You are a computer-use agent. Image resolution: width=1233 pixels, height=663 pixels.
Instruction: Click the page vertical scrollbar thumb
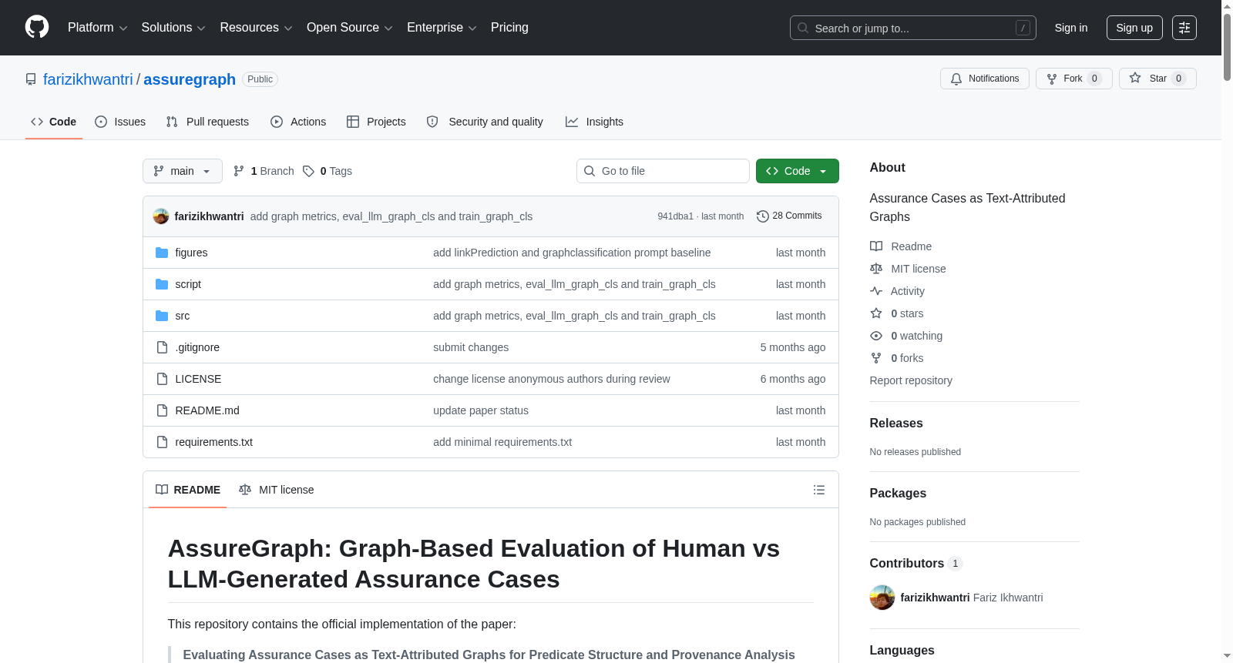pos(1227,46)
